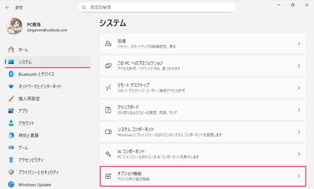The image size is (314, 189).
Task: Click the Bluetooth icon in the sidebar
Action: 11,74
